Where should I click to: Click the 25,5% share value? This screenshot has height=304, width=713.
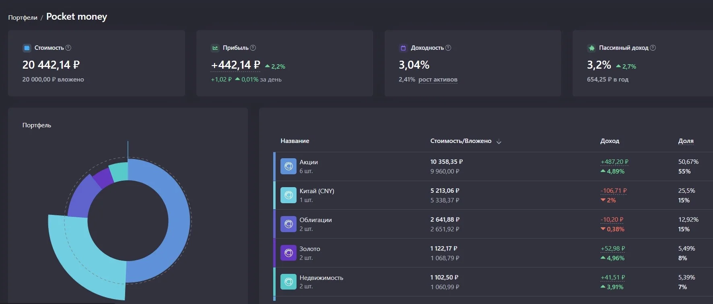coord(687,191)
